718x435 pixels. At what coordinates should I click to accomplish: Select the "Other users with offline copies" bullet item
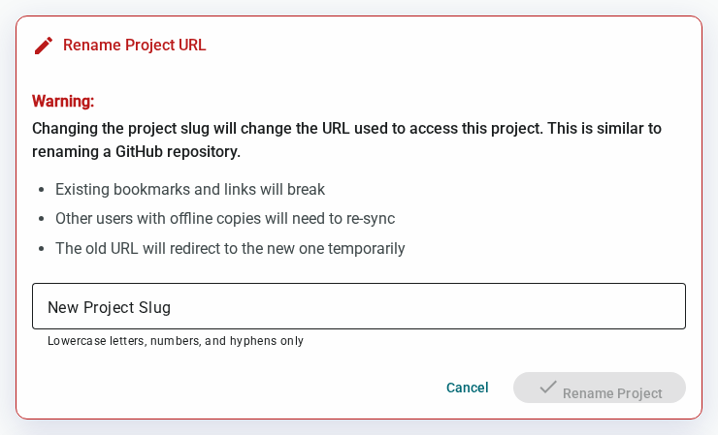[x=225, y=219]
